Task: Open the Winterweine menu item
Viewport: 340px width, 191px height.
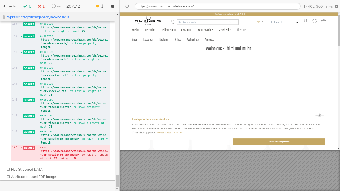Action: click(205, 30)
